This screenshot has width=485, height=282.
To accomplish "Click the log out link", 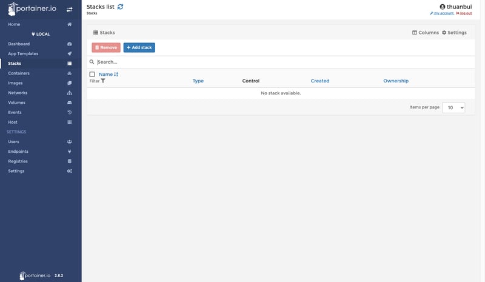I will point(465,13).
